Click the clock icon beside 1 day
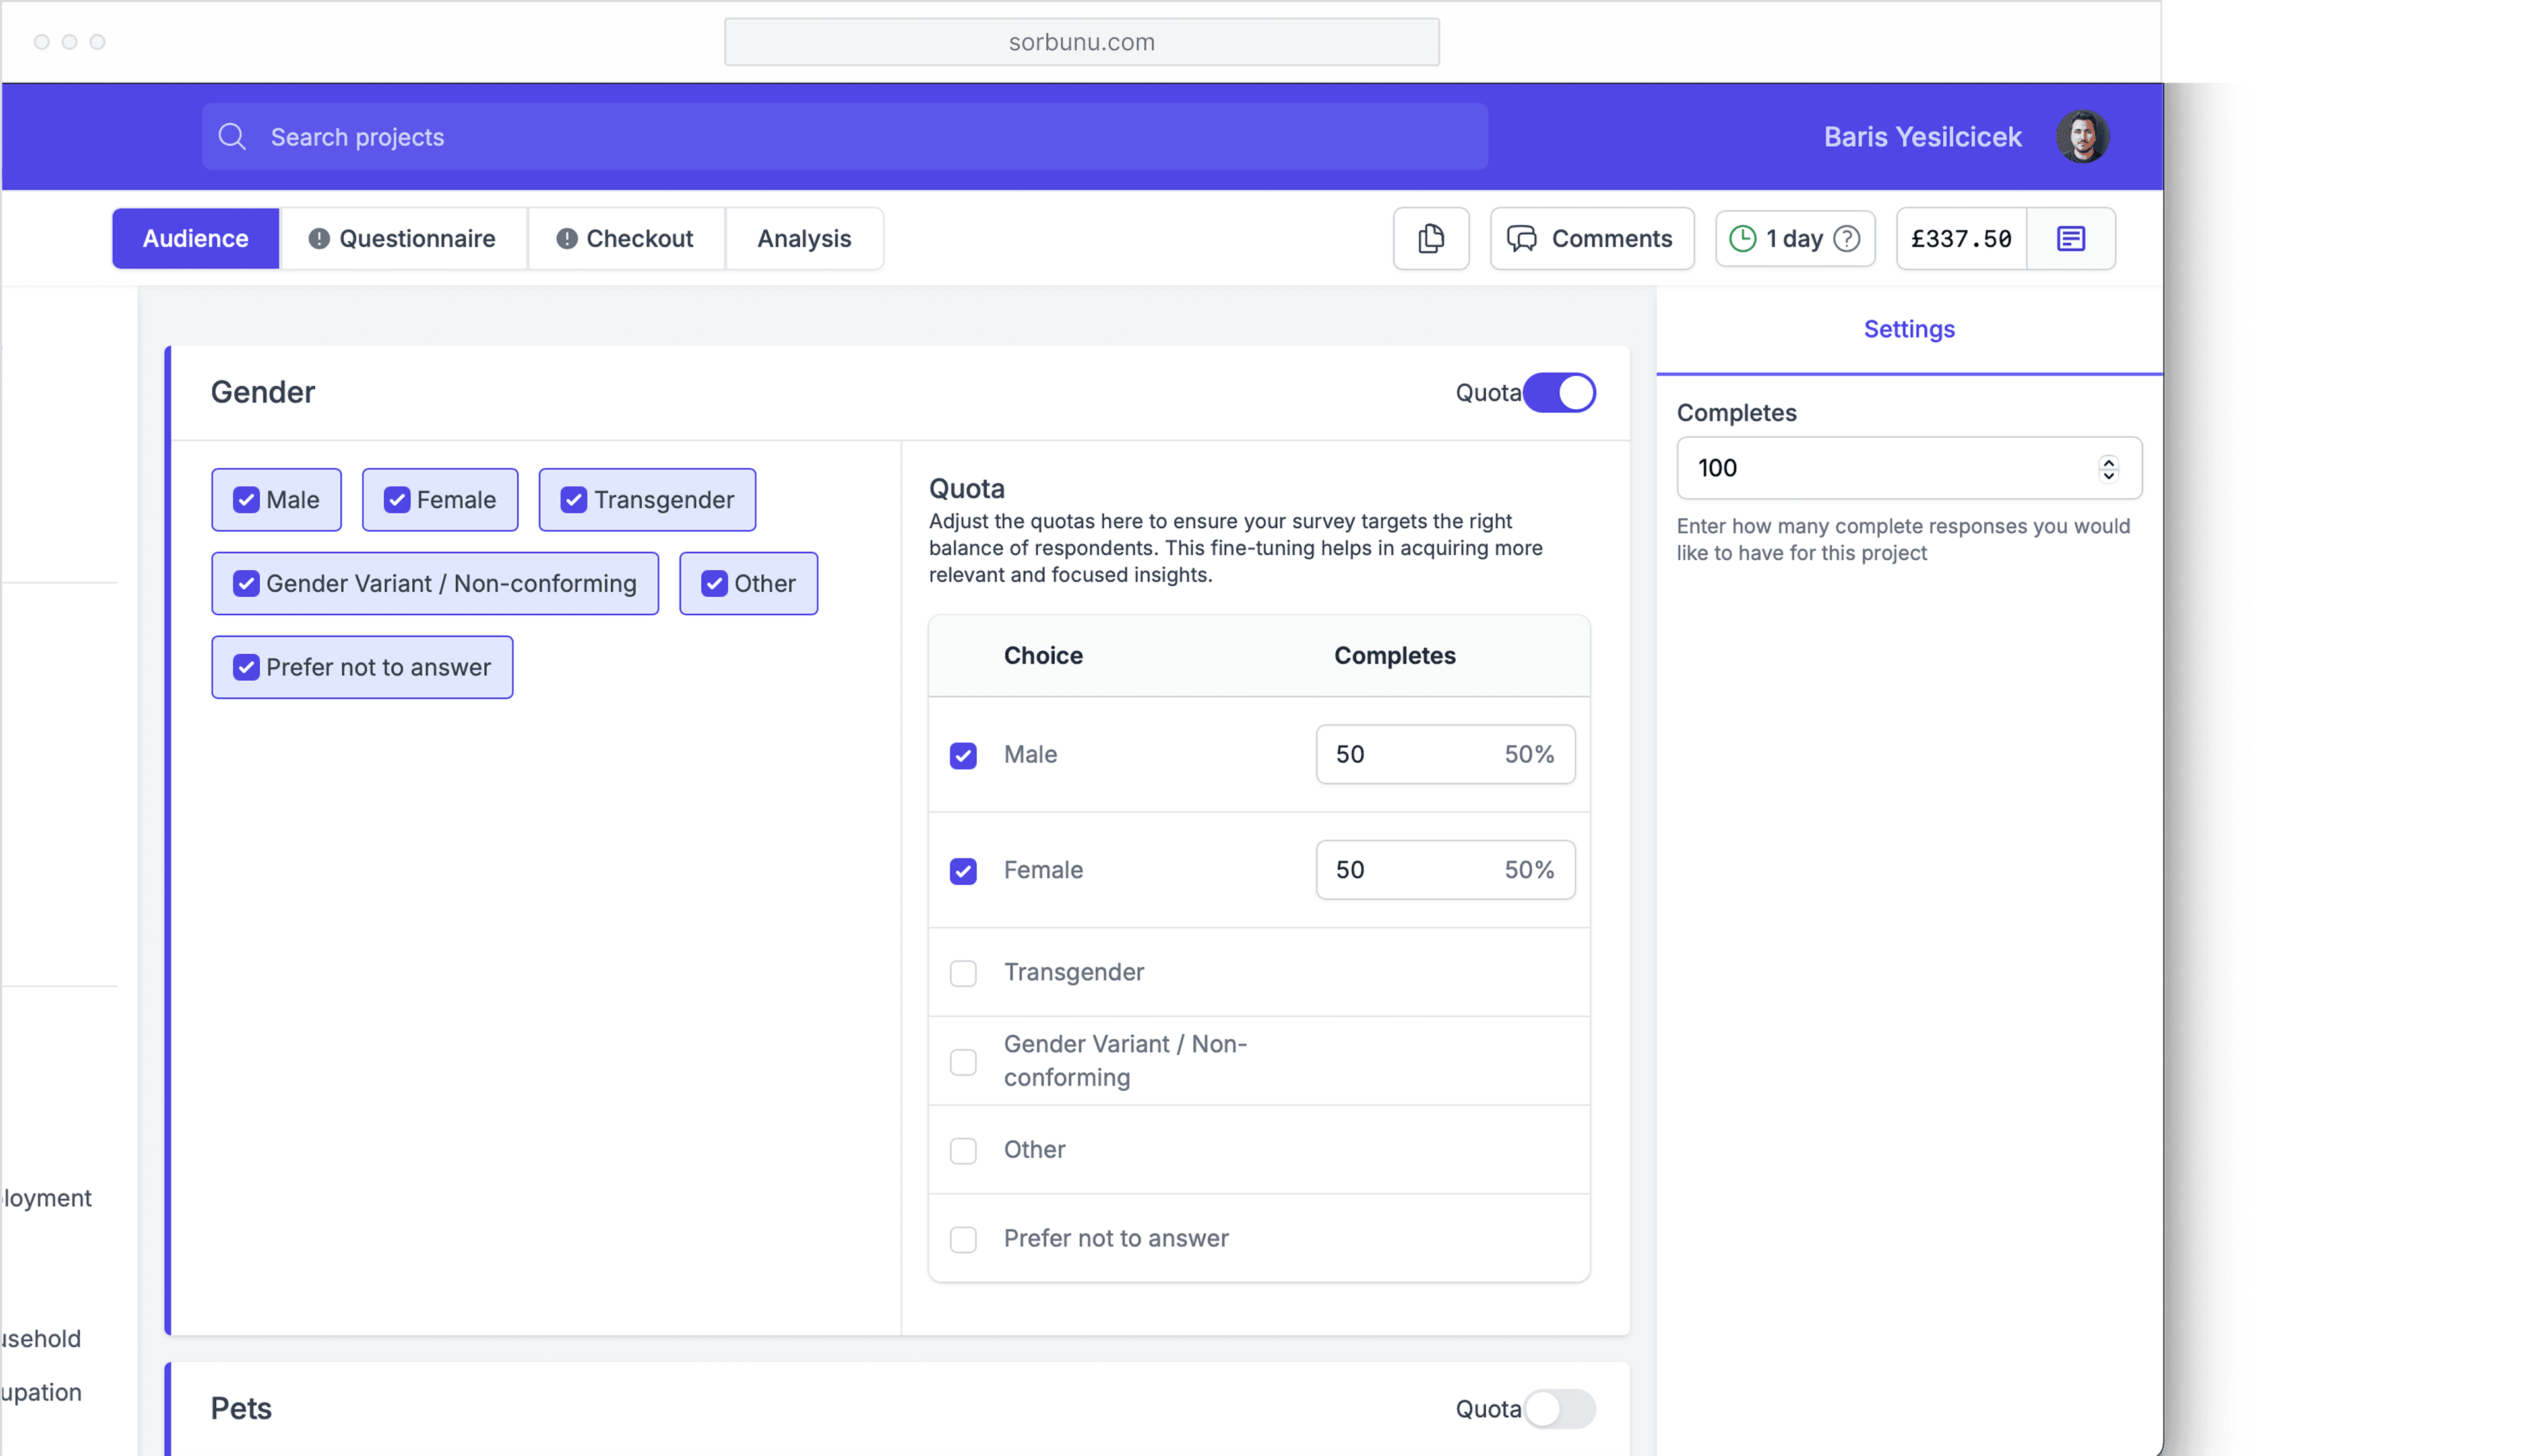 (1742, 238)
